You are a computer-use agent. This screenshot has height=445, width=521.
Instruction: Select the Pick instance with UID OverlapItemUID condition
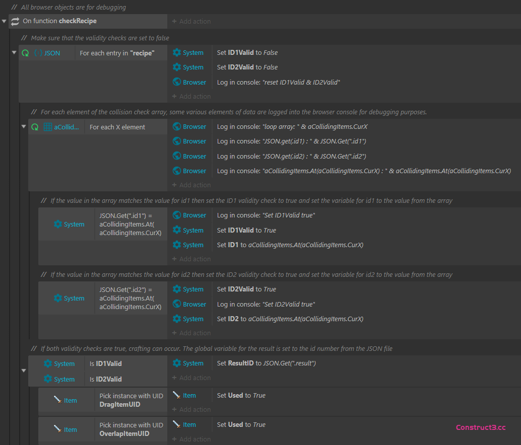coord(131,429)
